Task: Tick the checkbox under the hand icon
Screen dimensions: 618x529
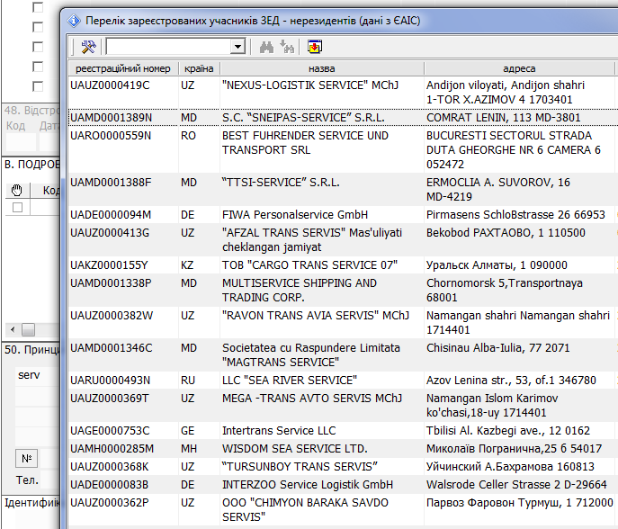Action: (17, 207)
